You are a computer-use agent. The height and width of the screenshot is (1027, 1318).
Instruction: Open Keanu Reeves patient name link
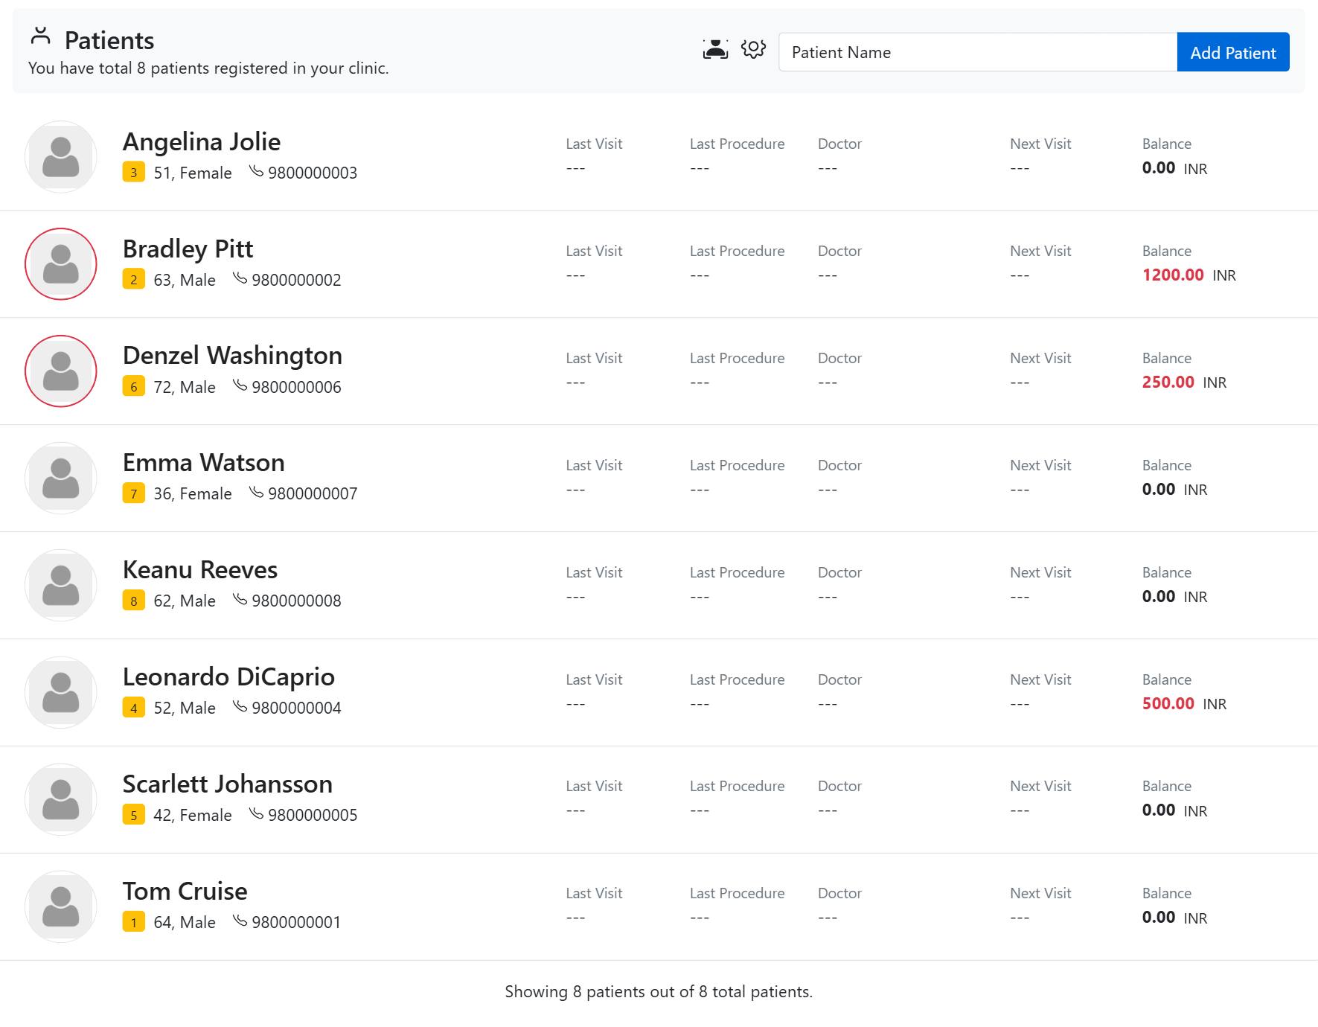(x=200, y=570)
